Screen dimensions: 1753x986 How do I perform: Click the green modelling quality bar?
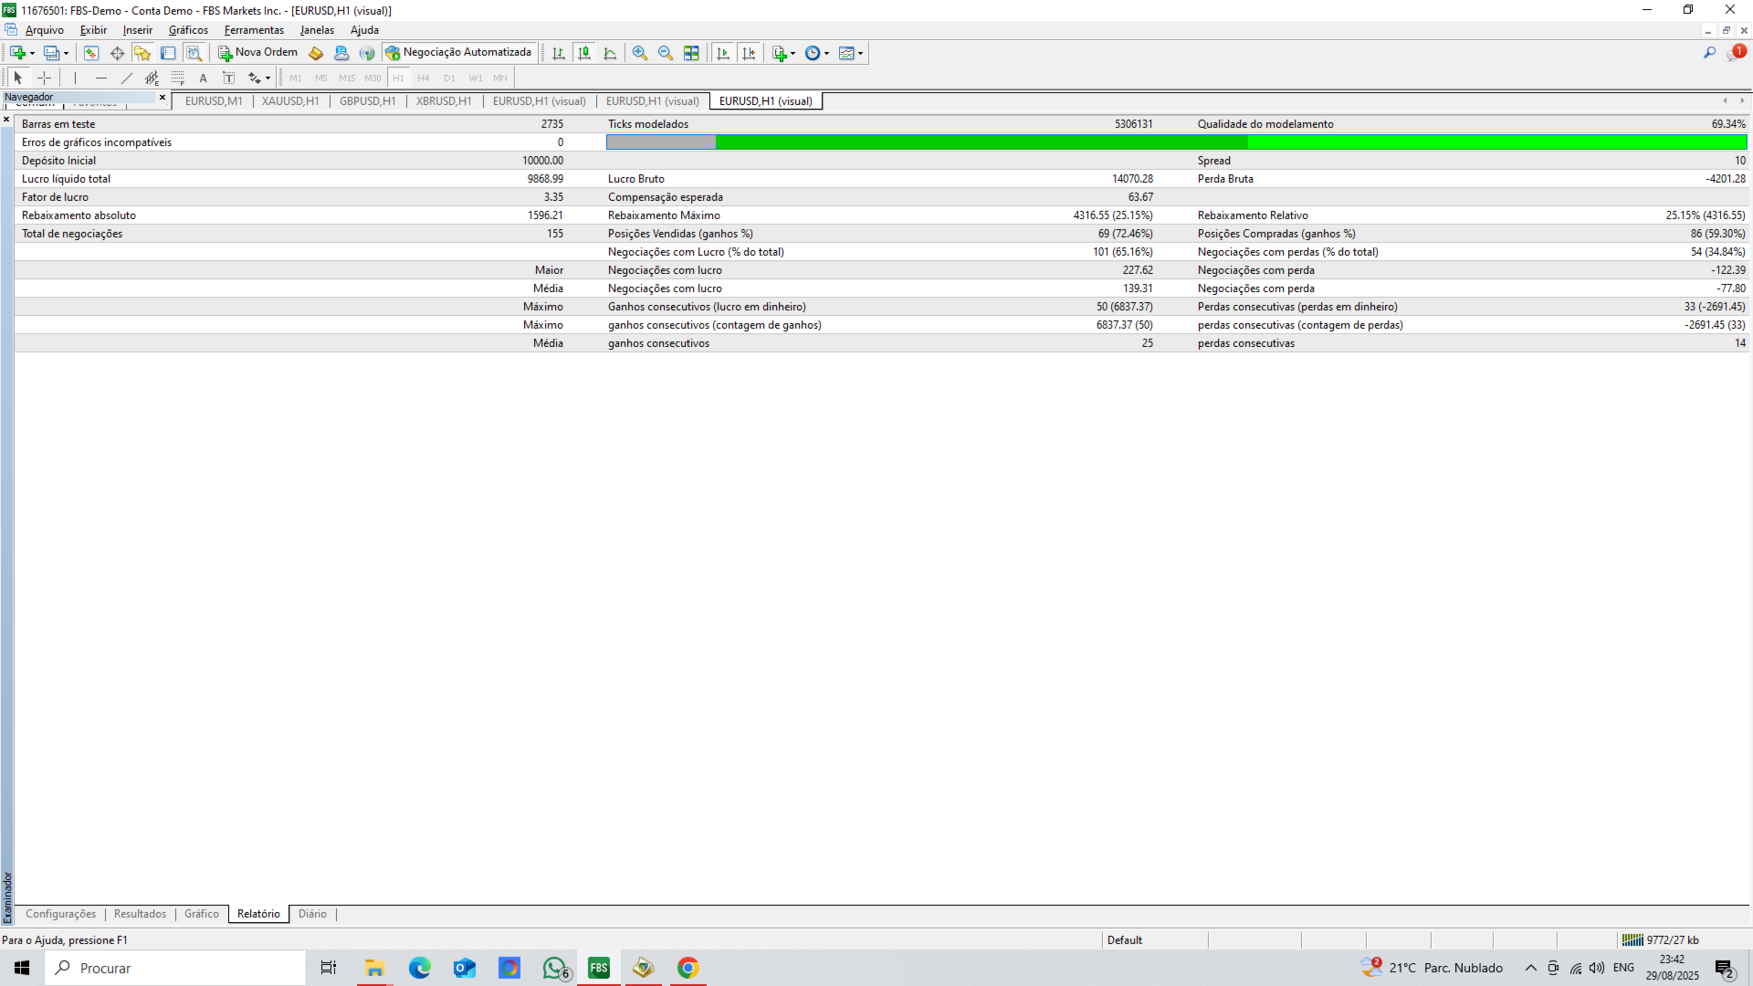click(1176, 142)
